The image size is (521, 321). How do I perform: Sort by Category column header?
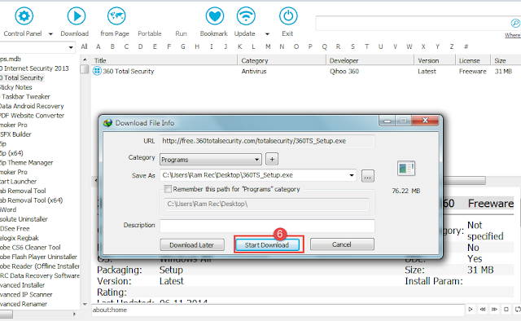click(x=282, y=60)
